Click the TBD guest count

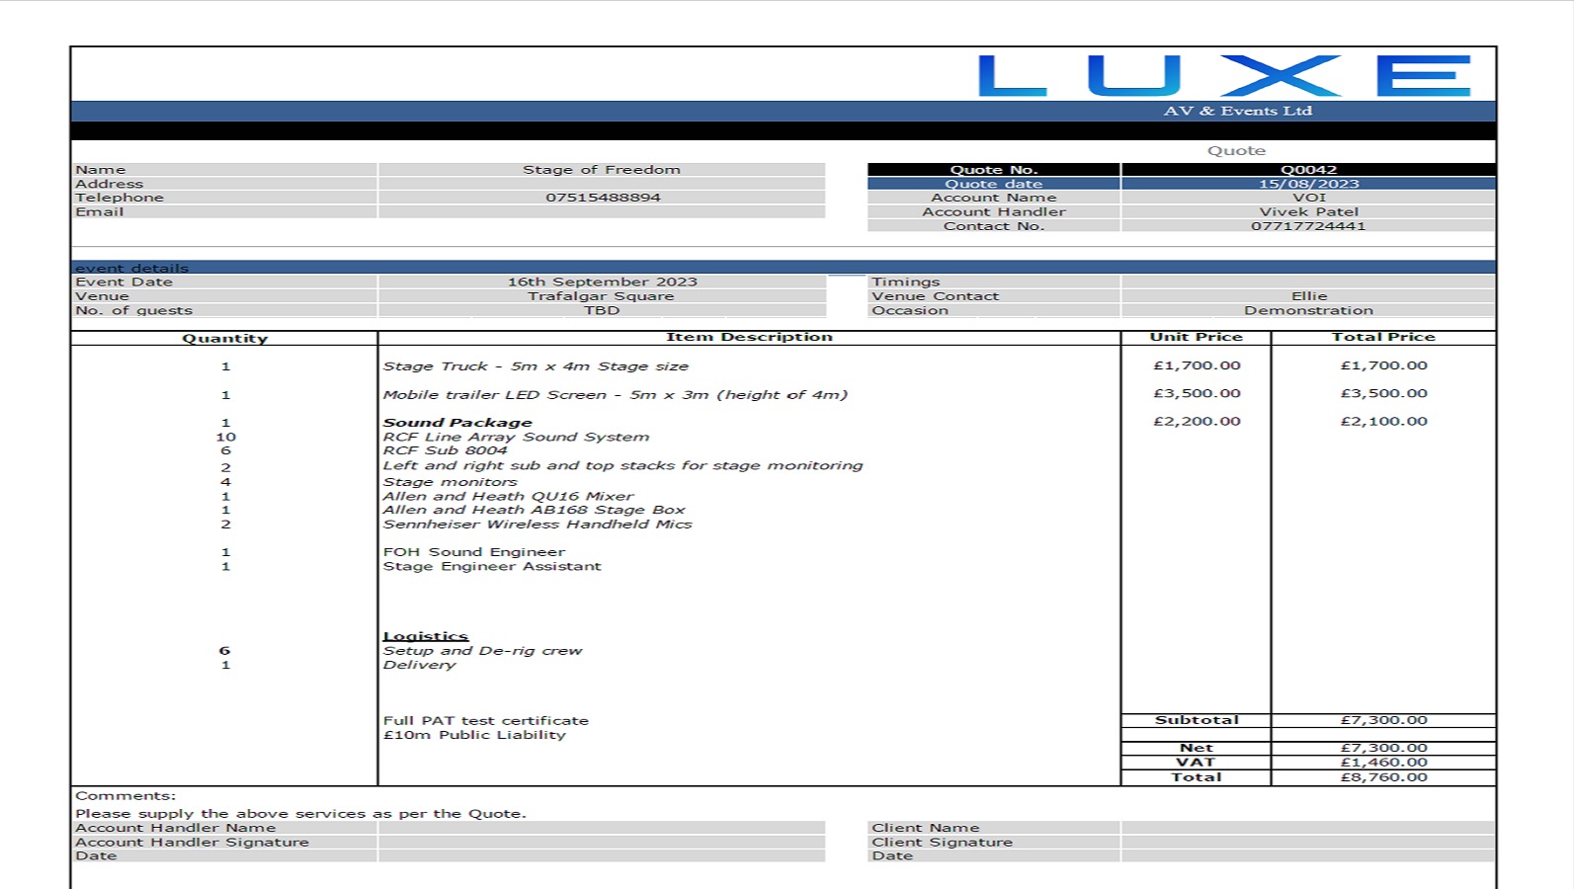point(602,310)
